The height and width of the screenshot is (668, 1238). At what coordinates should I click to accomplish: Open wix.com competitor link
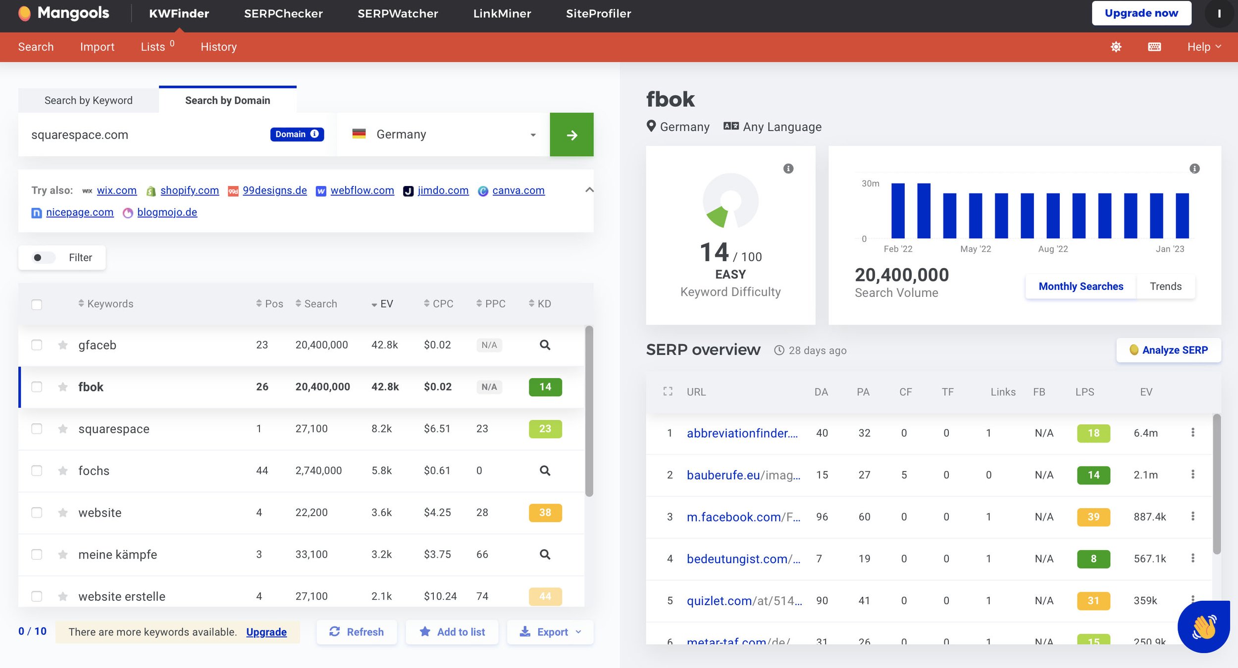116,191
